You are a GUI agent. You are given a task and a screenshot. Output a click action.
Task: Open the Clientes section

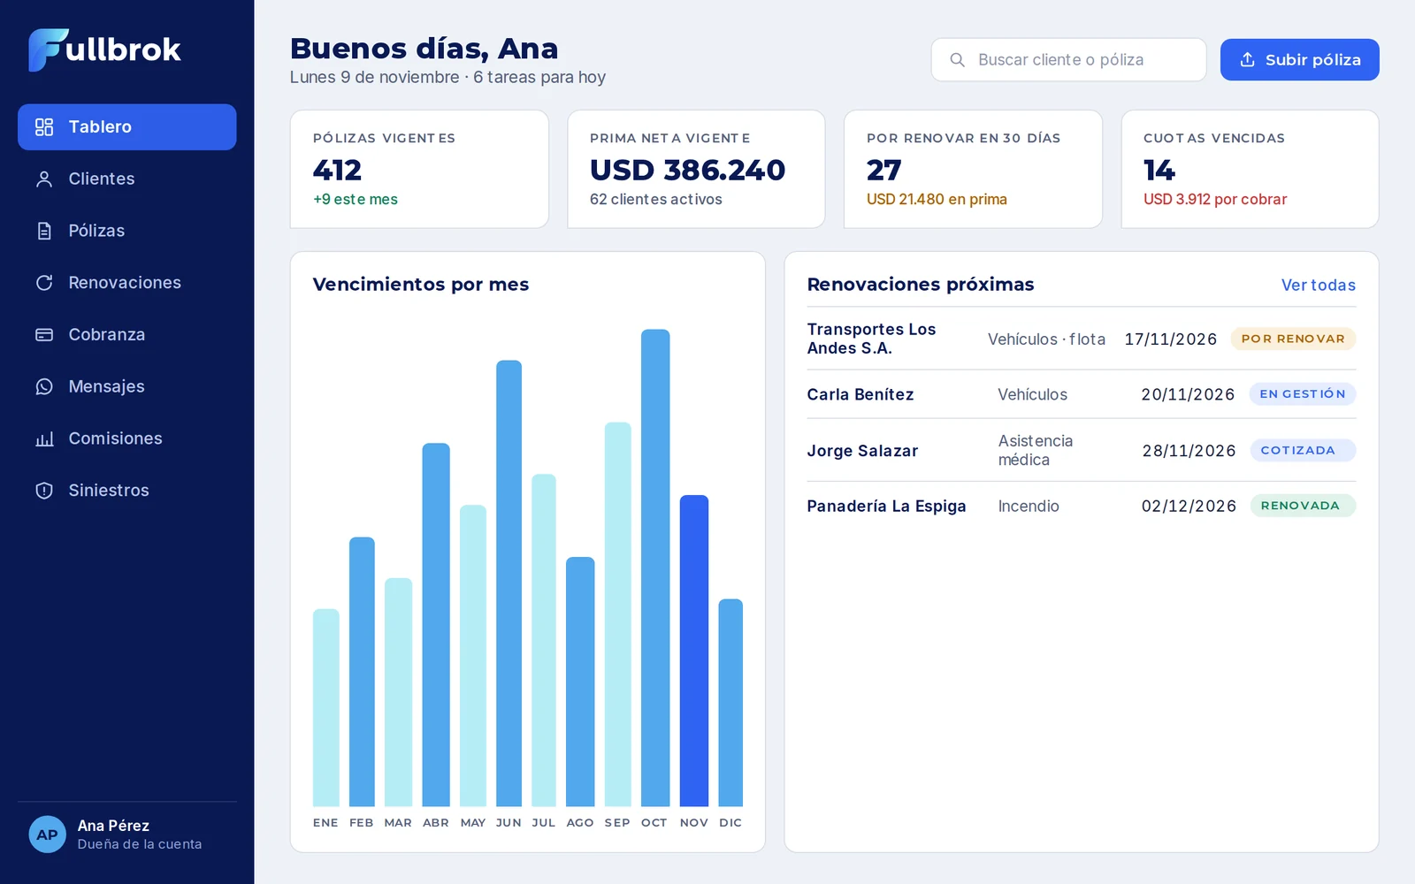pyautogui.click(x=127, y=179)
